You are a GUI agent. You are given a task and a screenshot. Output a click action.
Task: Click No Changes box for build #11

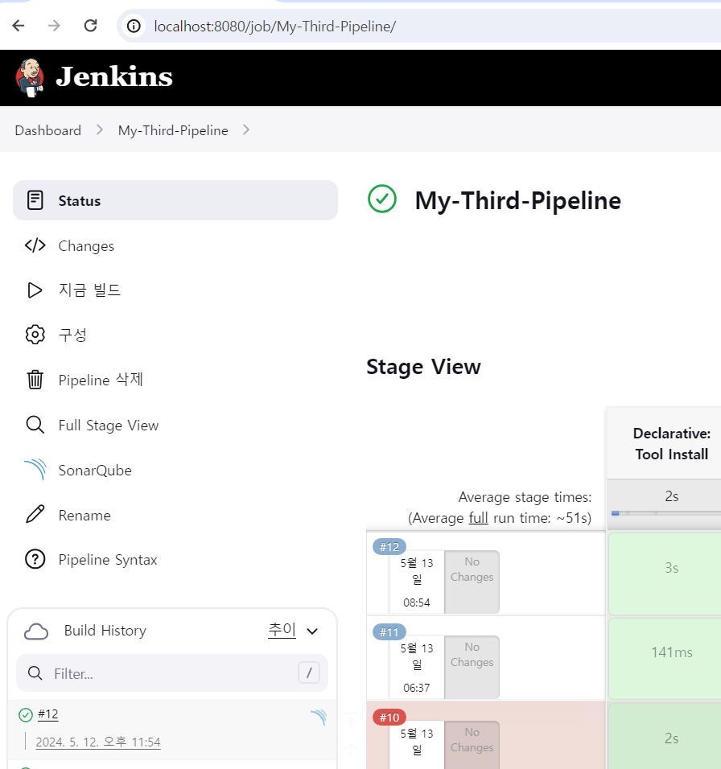pos(472,667)
